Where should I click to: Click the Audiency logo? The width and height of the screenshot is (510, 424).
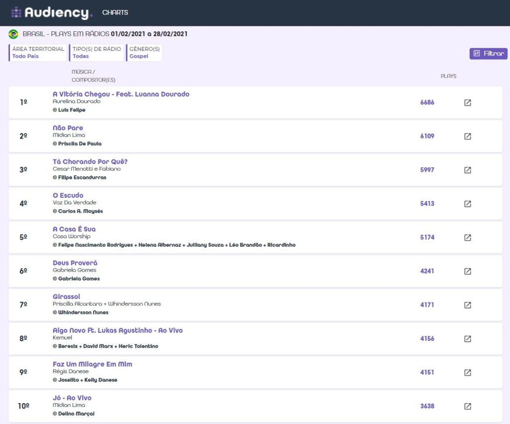[52, 12]
